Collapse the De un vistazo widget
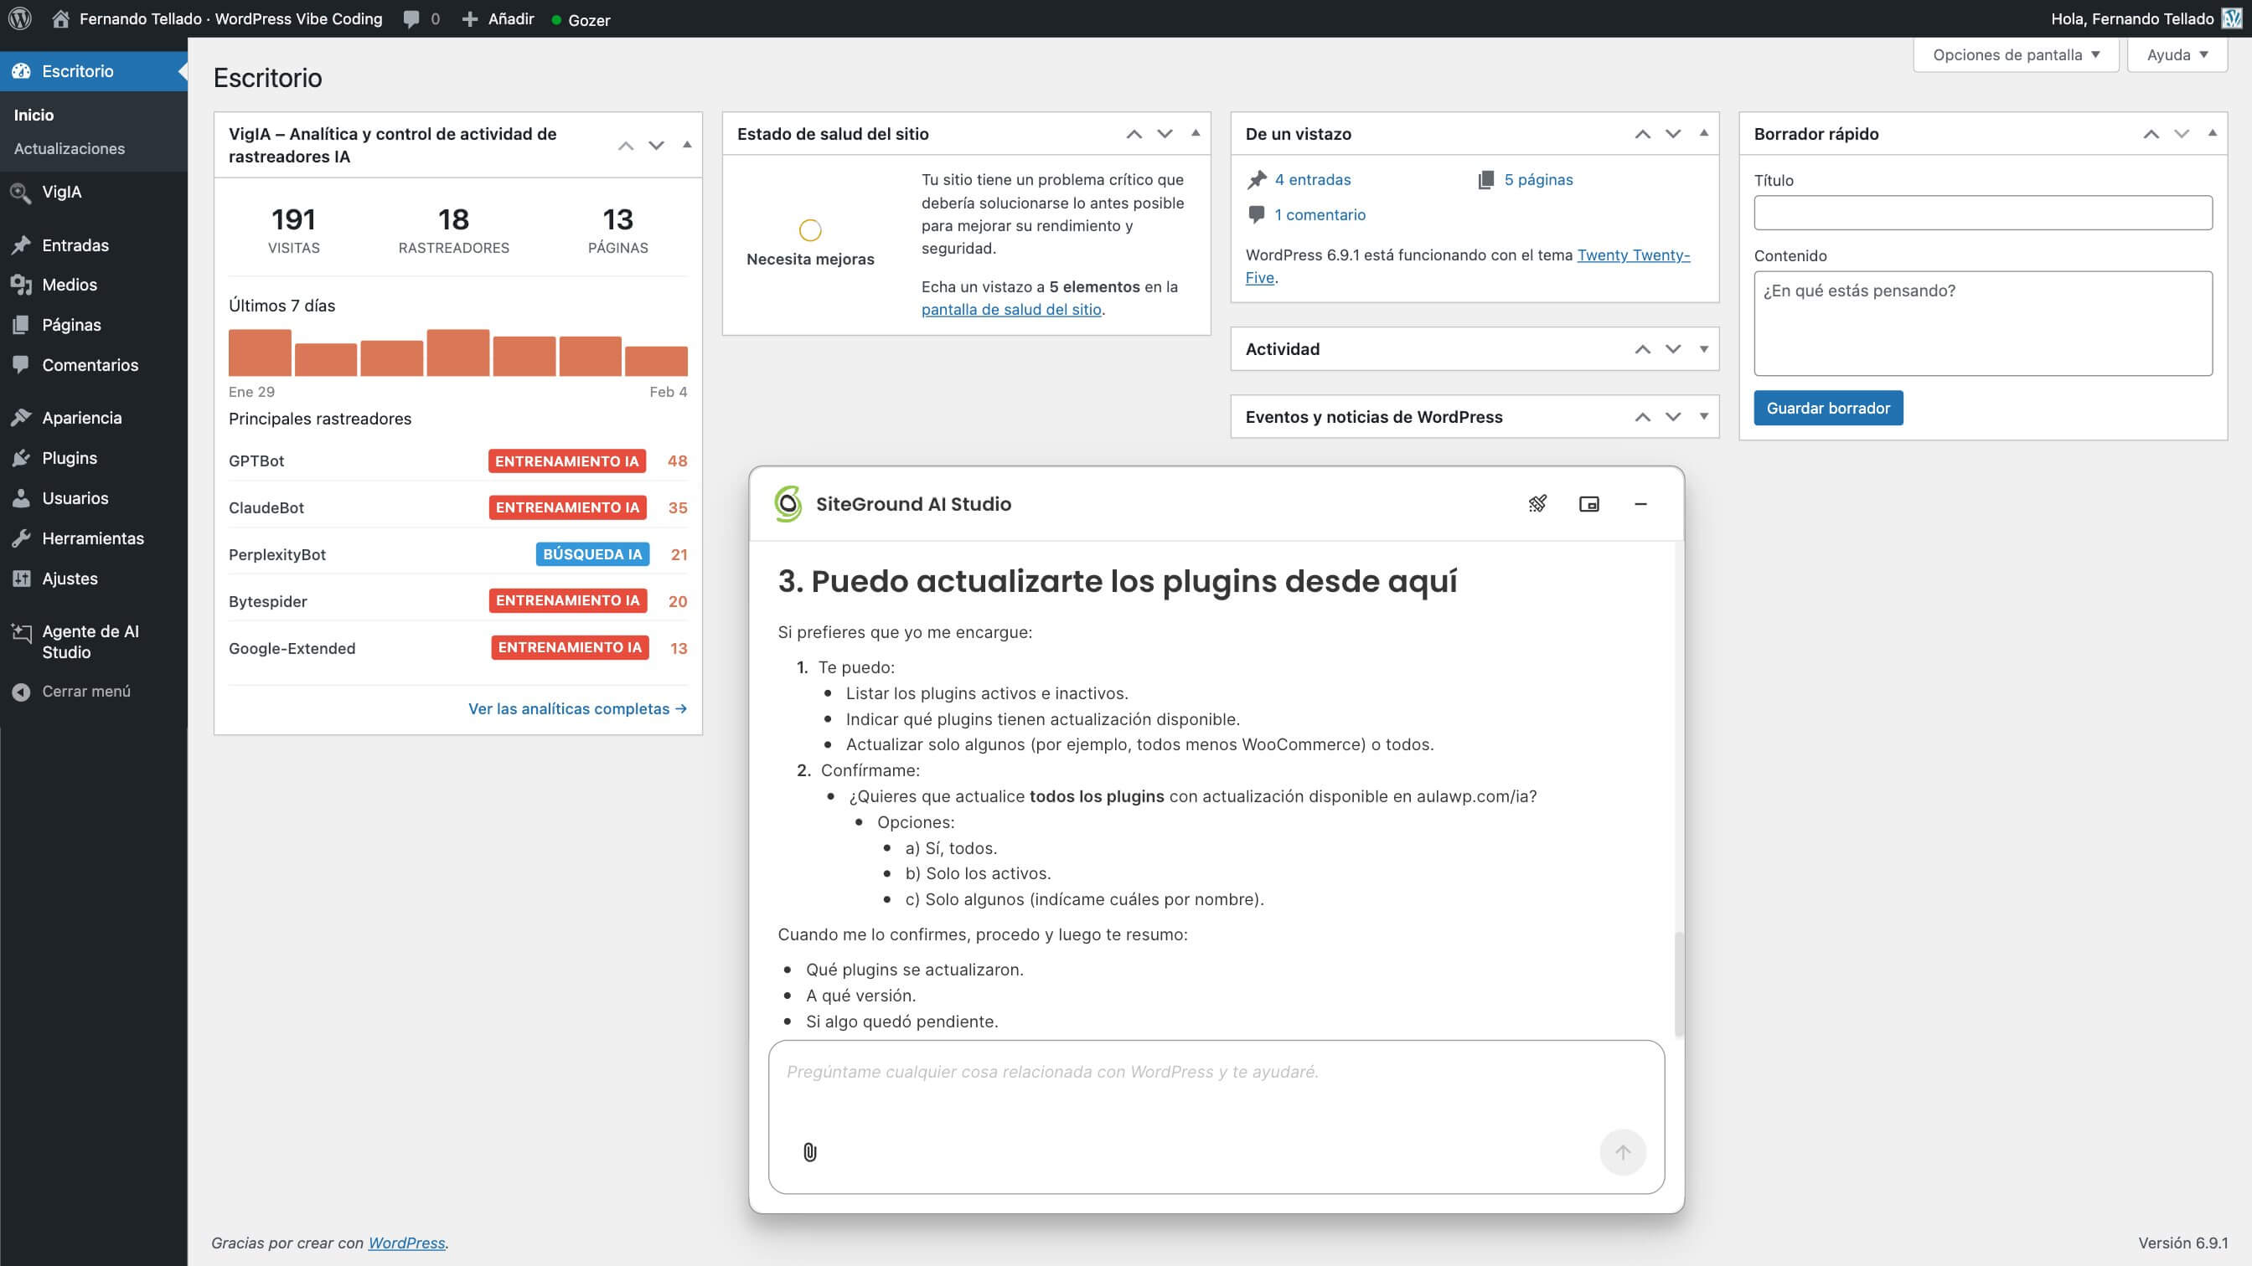The height and width of the screenshot is (1266, 2252). 1704,134
